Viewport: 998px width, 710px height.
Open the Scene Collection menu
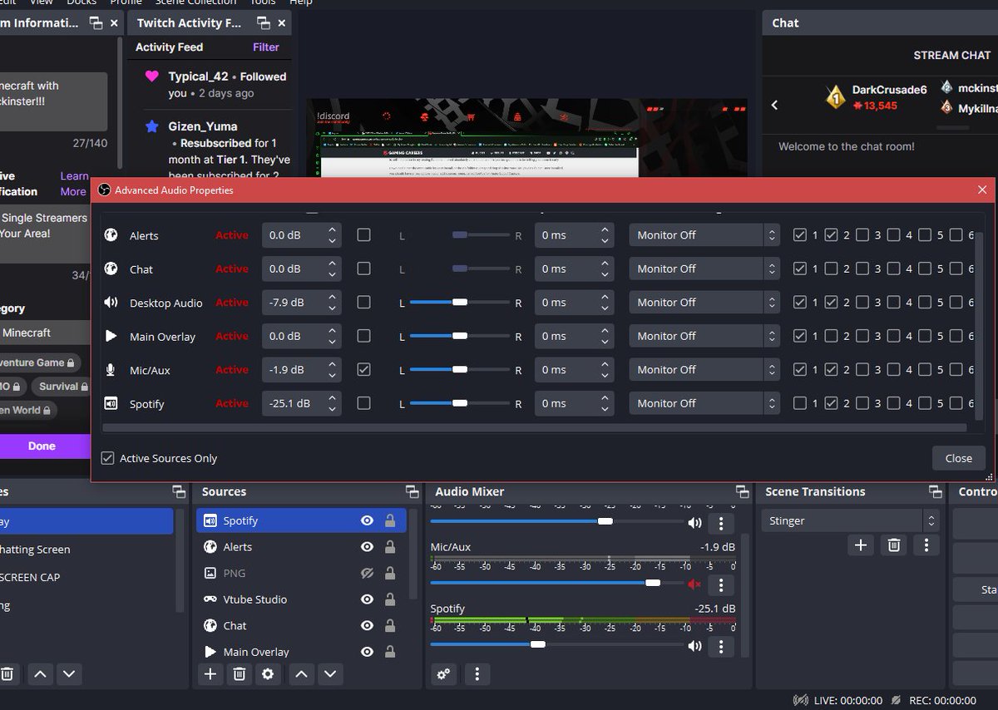(195, 2)
